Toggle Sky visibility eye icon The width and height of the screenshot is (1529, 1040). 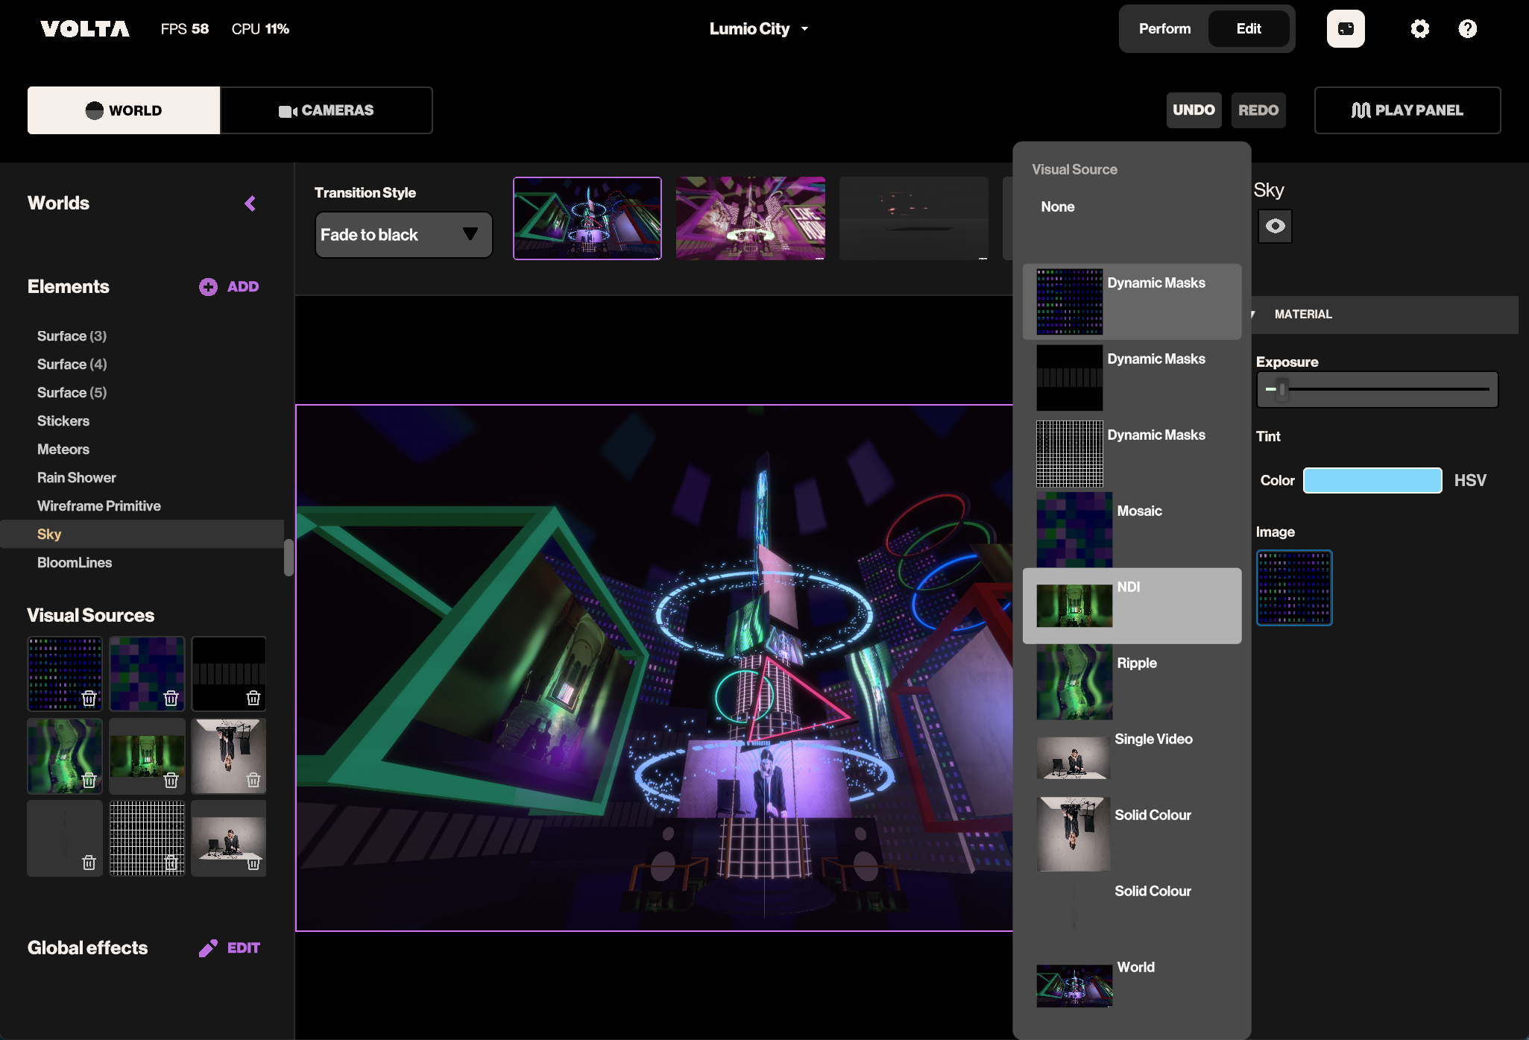(x=1275, y=226)
